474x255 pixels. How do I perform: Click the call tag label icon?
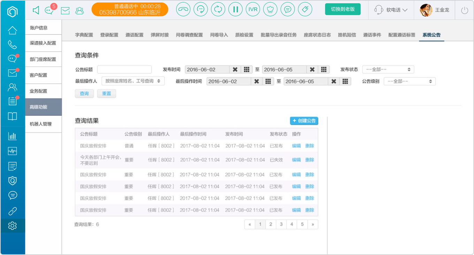point(305,9)
